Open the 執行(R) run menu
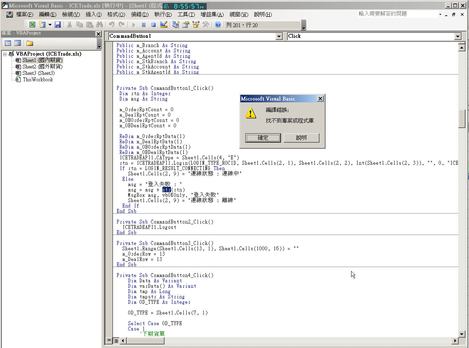This screenshot has height=348, width=469. [163, 14]
